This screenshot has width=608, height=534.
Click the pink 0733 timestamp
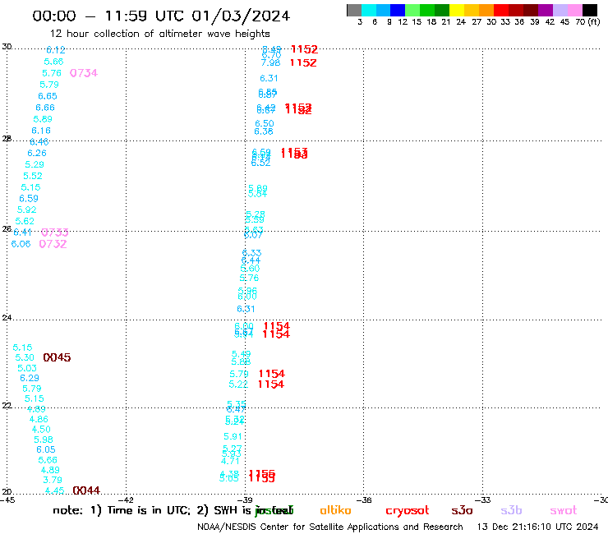coord(55,232)
